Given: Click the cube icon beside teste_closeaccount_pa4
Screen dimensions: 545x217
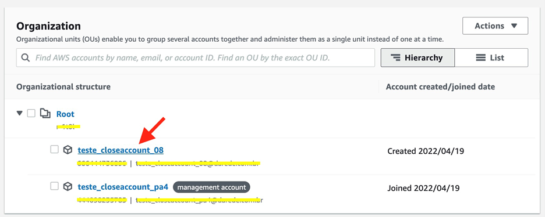Looking at the screenshot, I should pyautogui.click(x=68, y=187).
